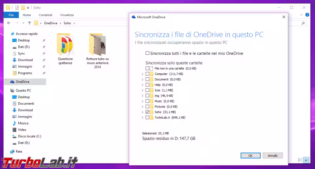The height and width of the screenshot is (169, 315).
Task: Check the img folder checkbox
Action: [147, 96]
